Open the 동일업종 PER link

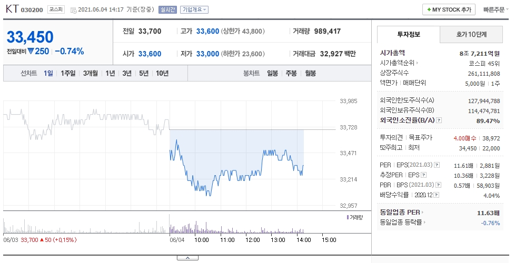402,213
